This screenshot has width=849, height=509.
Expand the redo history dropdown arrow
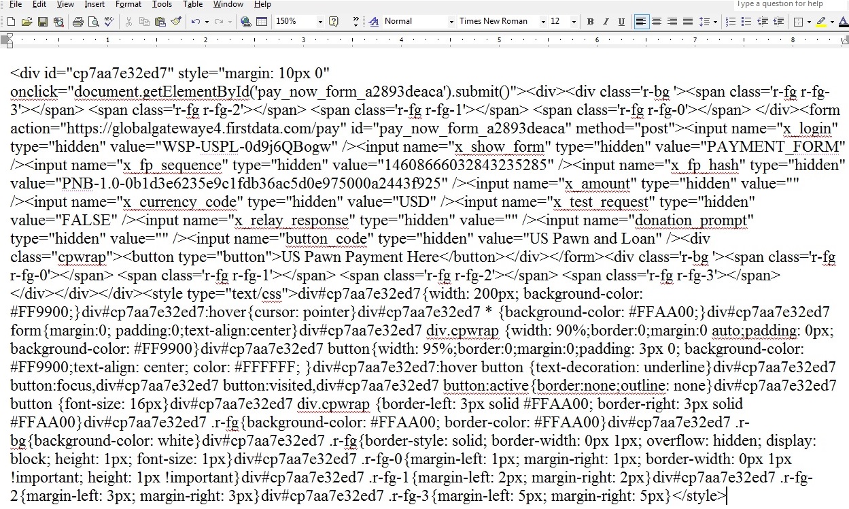(229, 22)
